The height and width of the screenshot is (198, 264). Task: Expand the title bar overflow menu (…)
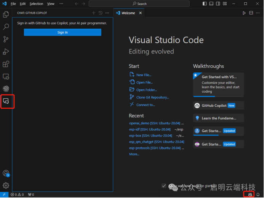[x=61, y=4]
